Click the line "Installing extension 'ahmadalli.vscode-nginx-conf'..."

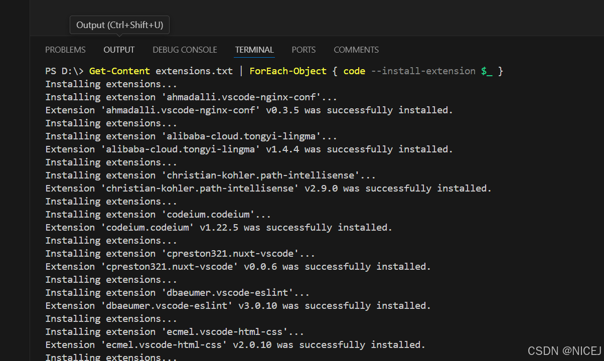coord(191,97)
